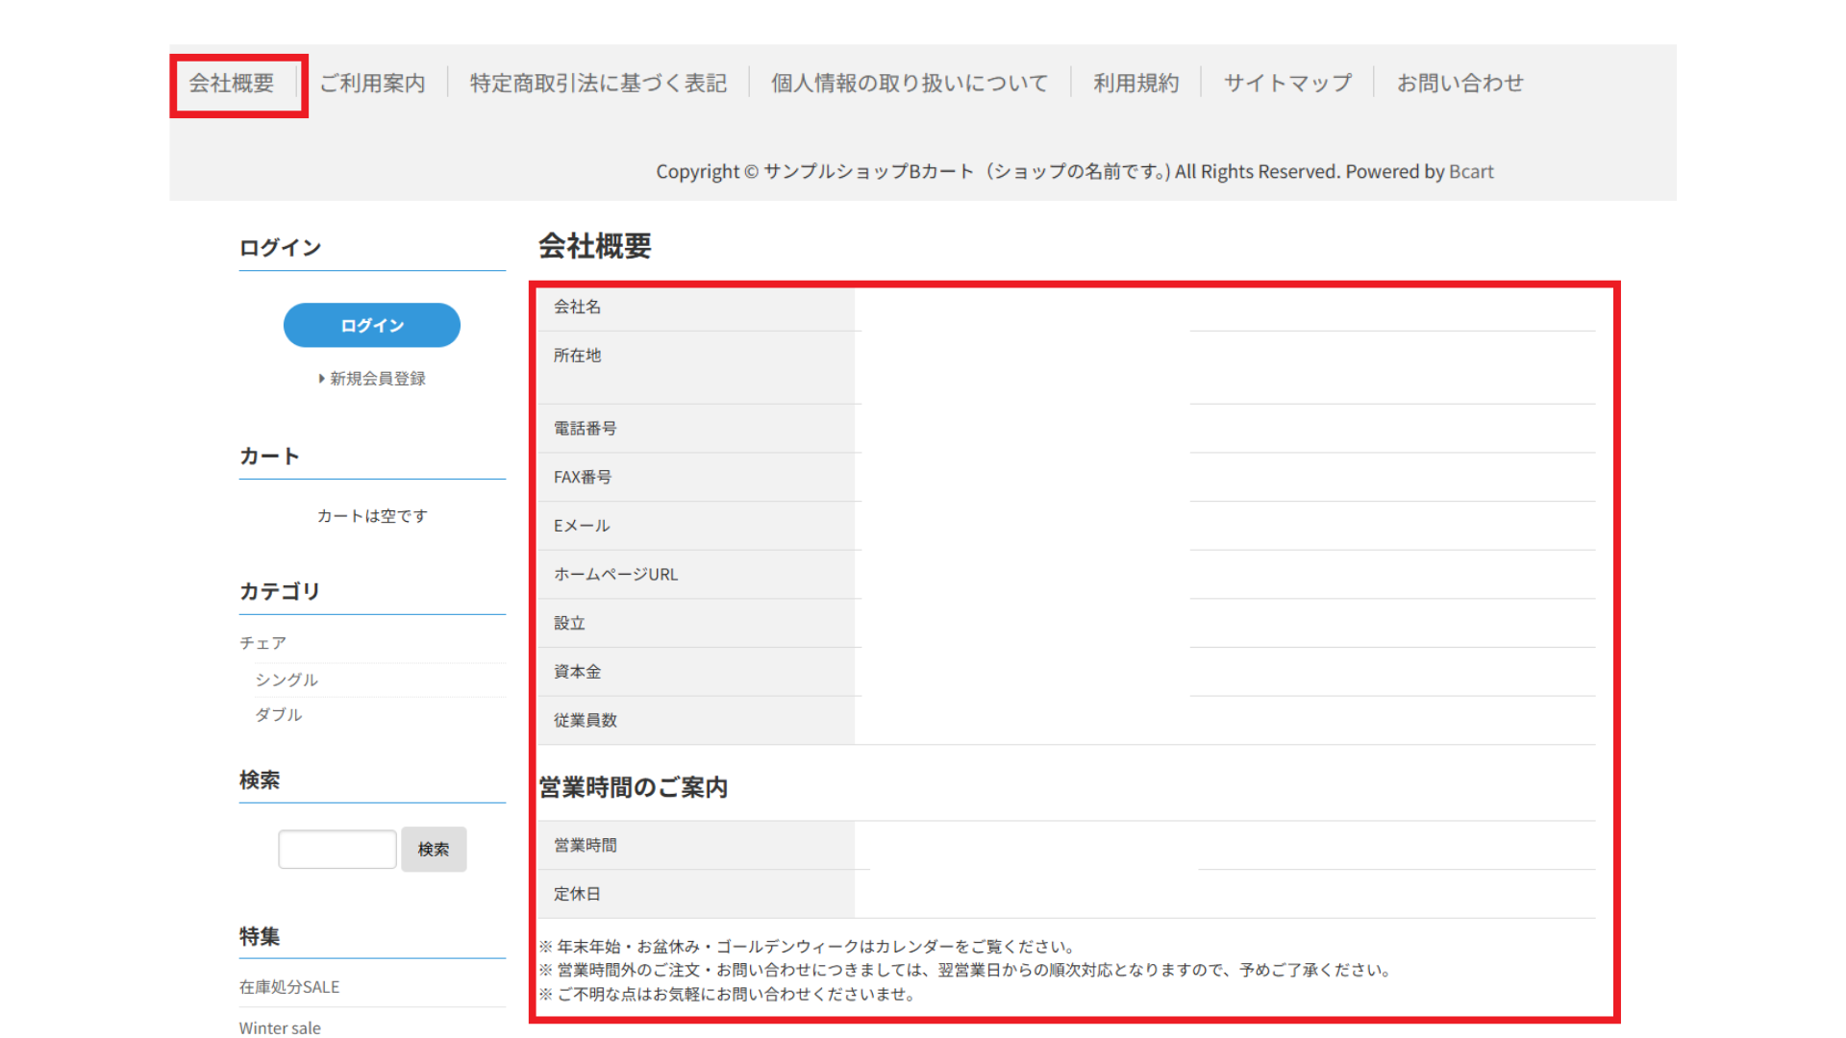
Task: Click the Bcart link in copyright
Action: (1470, 172)
